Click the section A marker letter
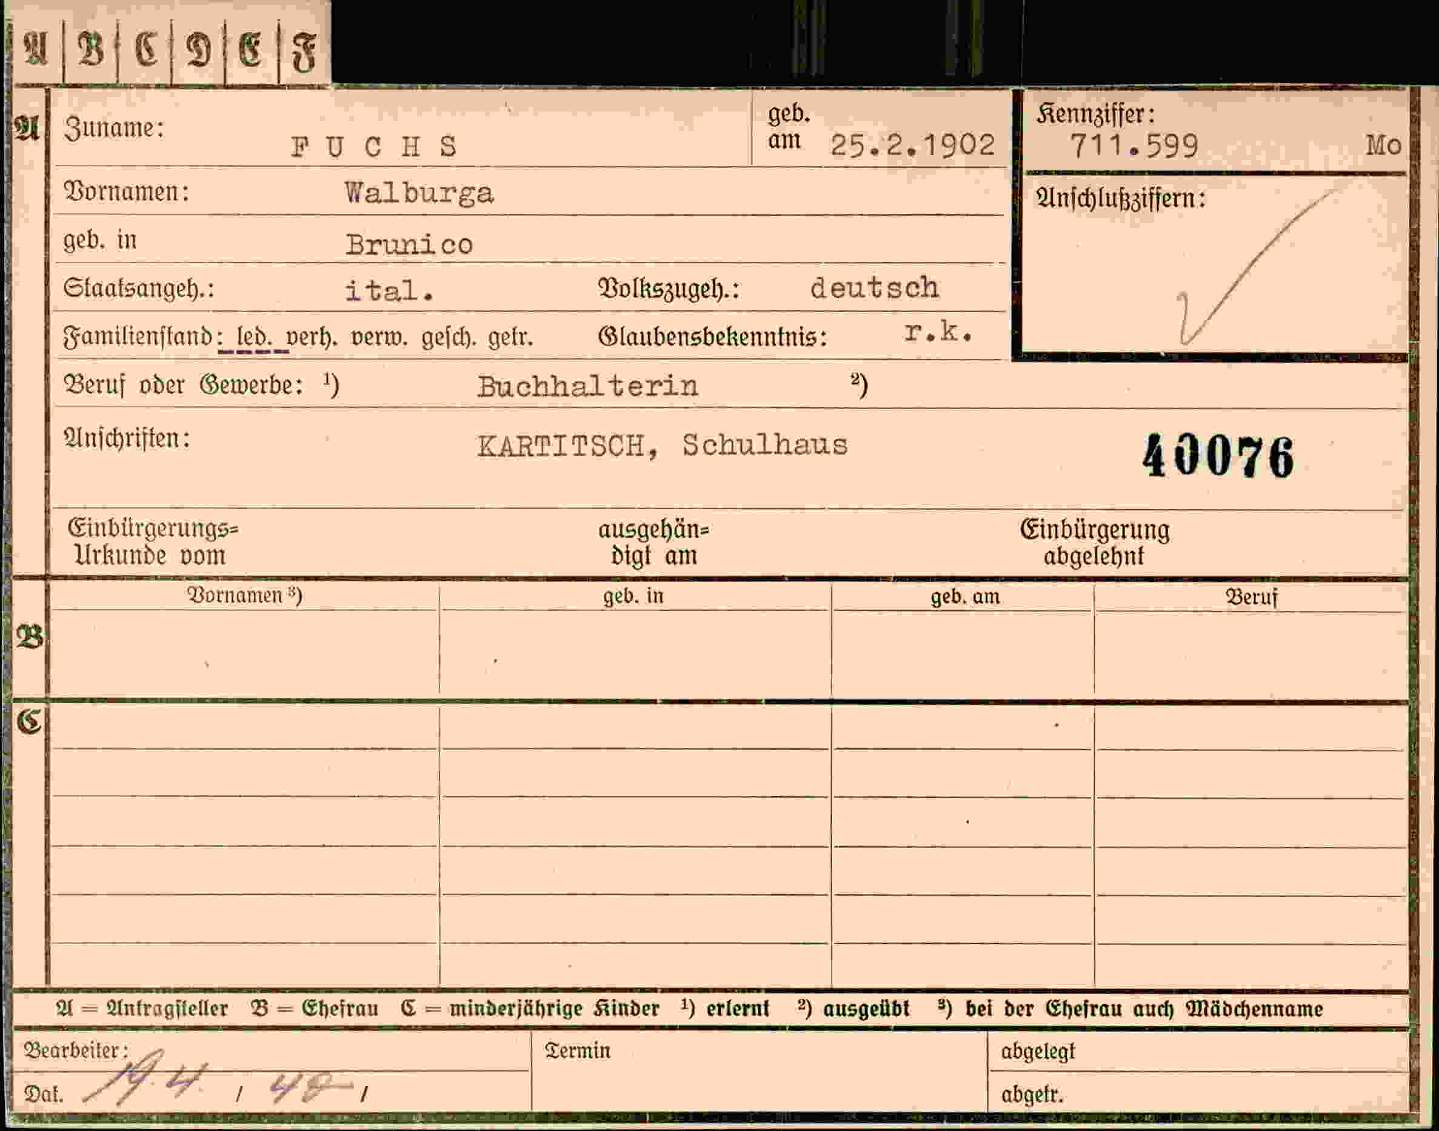Screen dimensions: 1439x1131 (28, 129)
